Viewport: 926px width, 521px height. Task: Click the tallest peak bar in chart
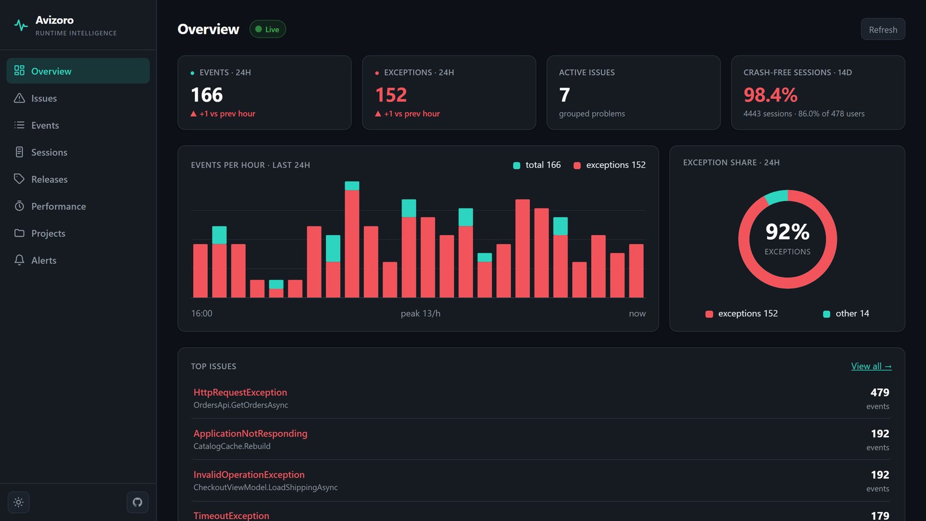(x=352, y=239)
